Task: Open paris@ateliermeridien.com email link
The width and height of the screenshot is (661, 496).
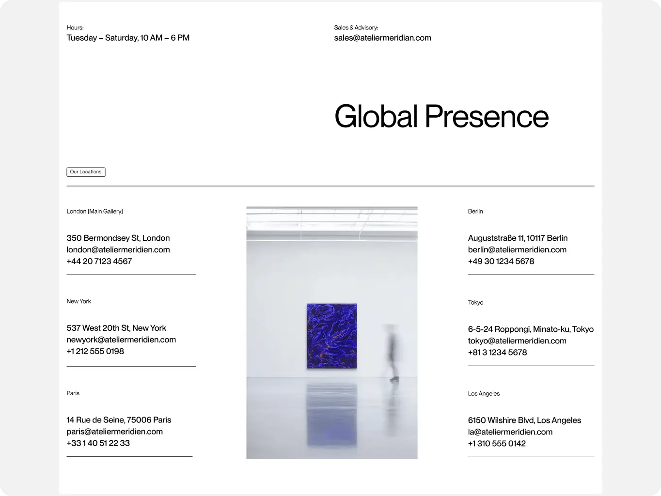Action: click(x=115, y=432)
